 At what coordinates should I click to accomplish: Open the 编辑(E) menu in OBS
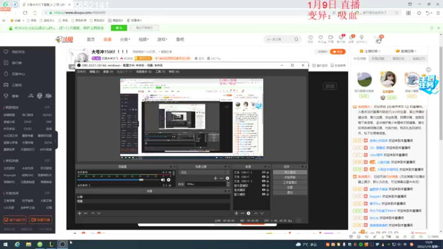coord(94,72)
